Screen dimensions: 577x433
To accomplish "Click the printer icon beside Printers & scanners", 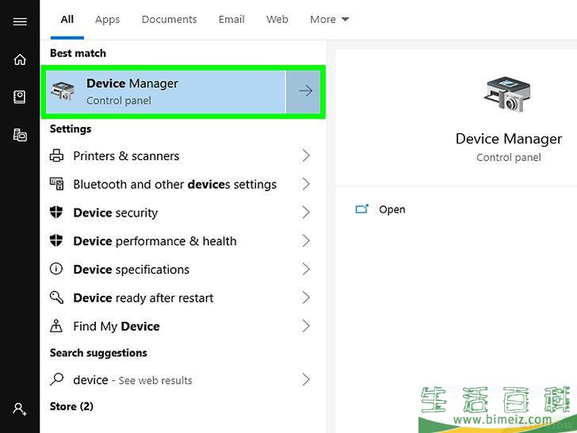I will click(56, 155).
